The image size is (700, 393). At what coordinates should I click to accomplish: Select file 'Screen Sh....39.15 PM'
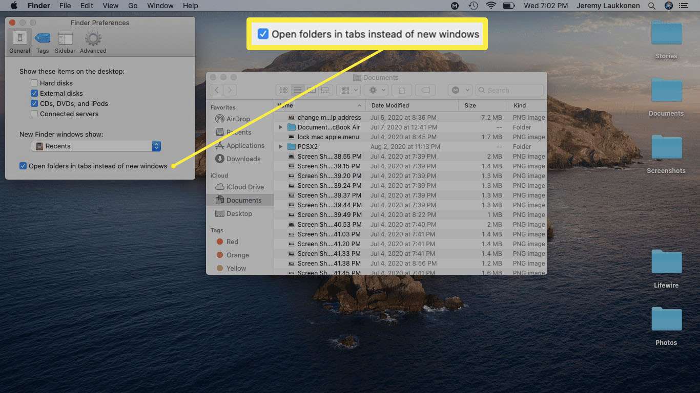coord(329,166)
